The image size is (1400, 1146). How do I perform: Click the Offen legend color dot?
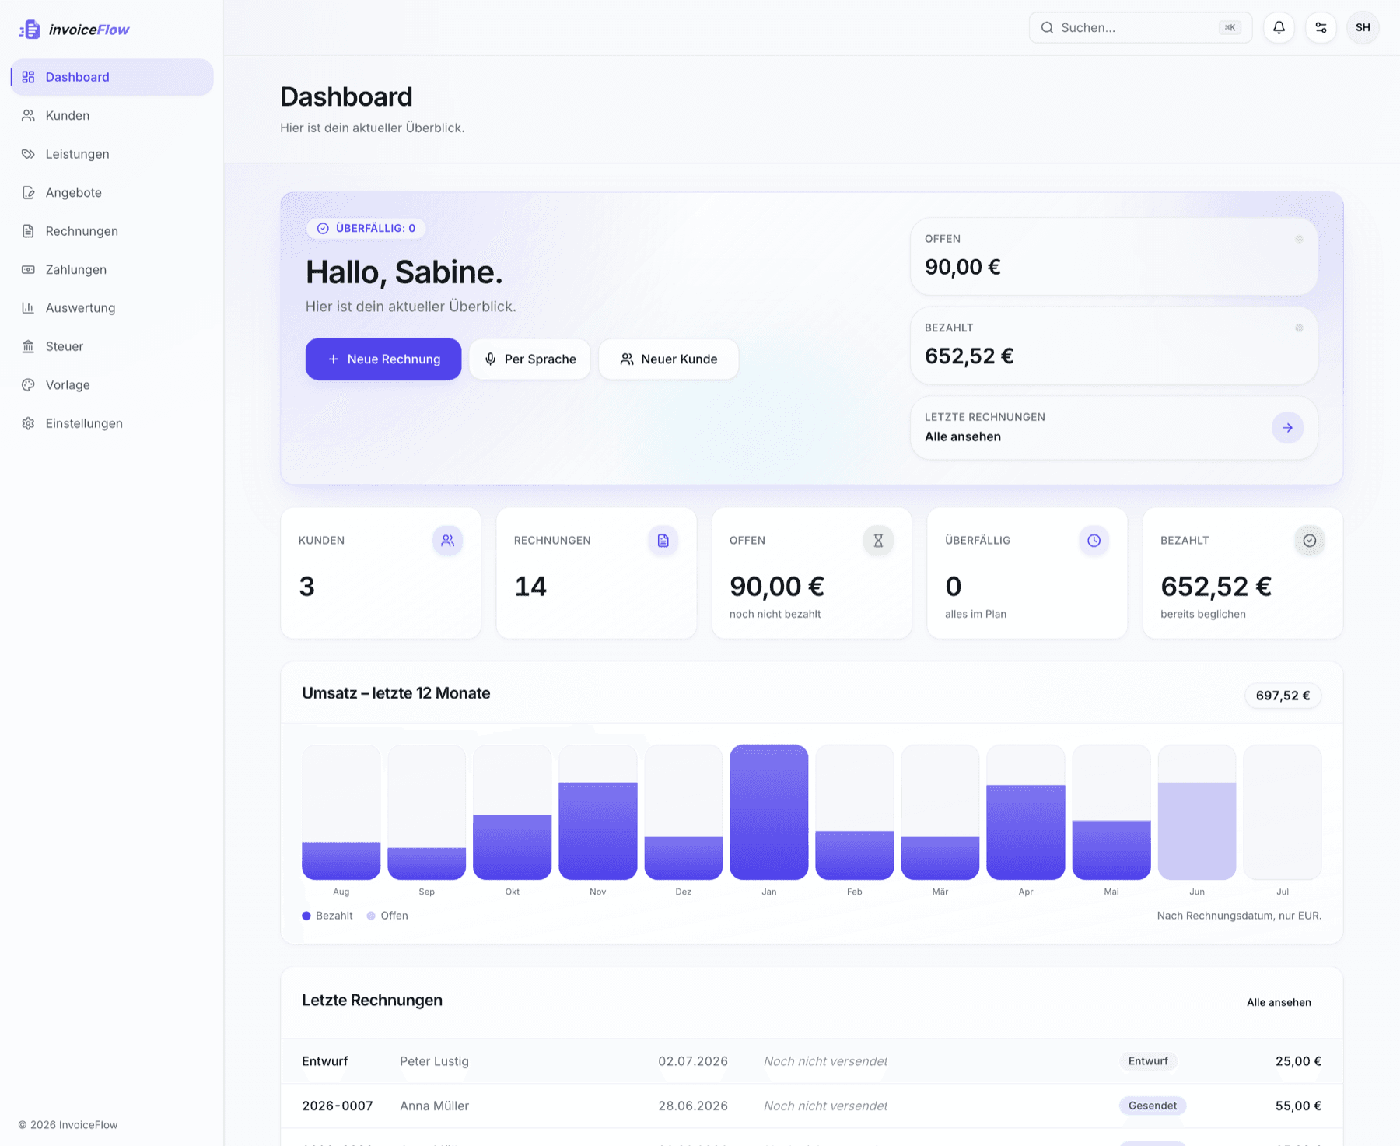point(371,916)
